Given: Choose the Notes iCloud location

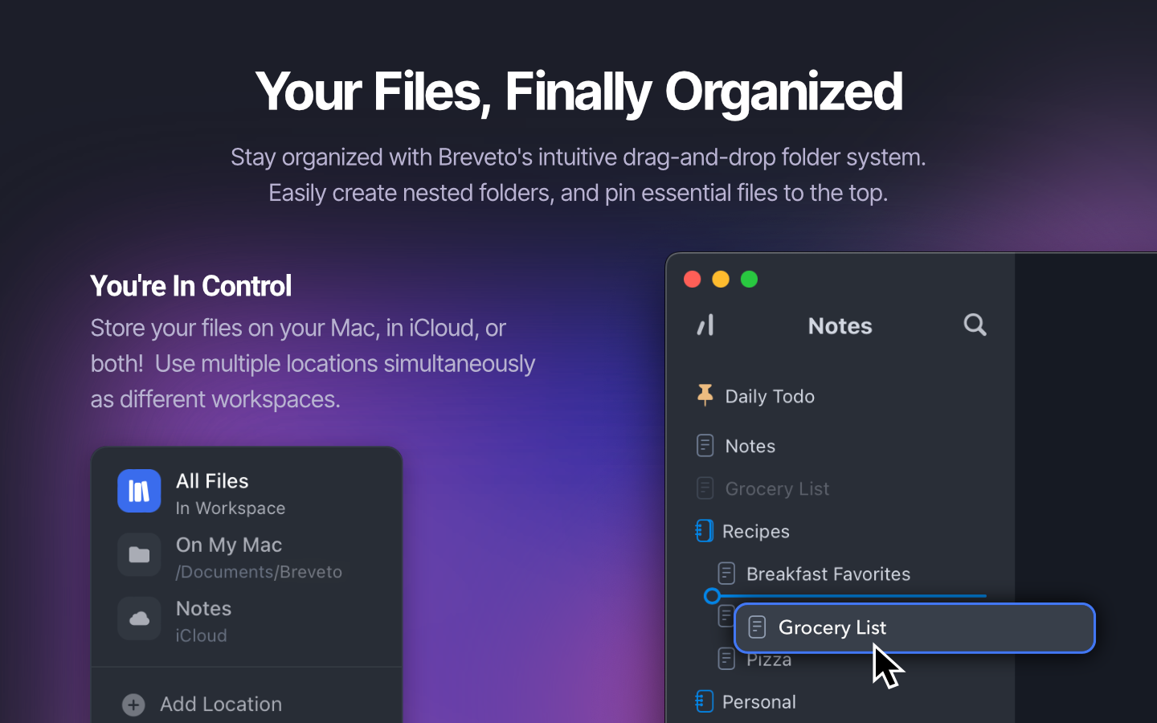Looking at the screenshot, I should coord(247,619).
